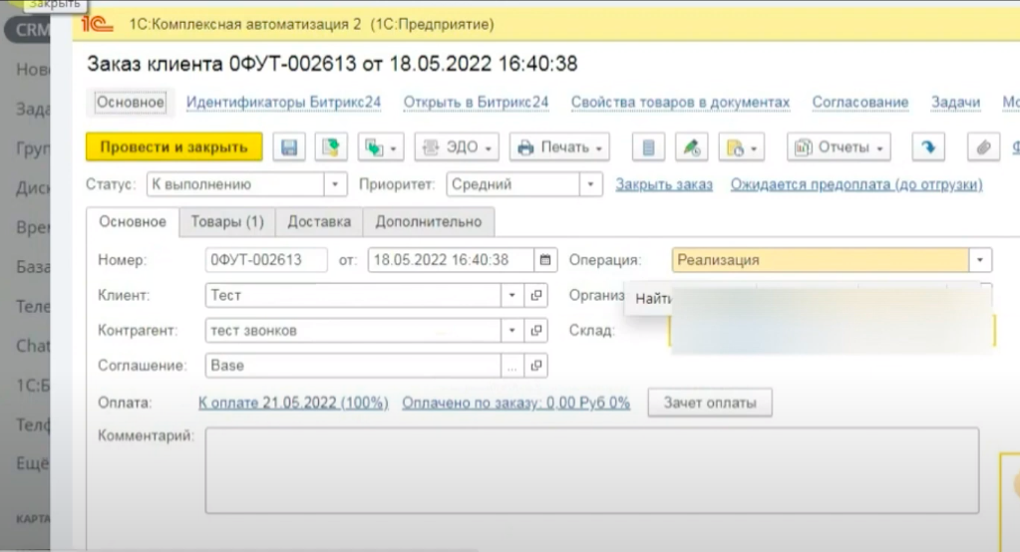Click the Открыть в Битрикс24 link
1020x552 pixels.
(477, 103)
